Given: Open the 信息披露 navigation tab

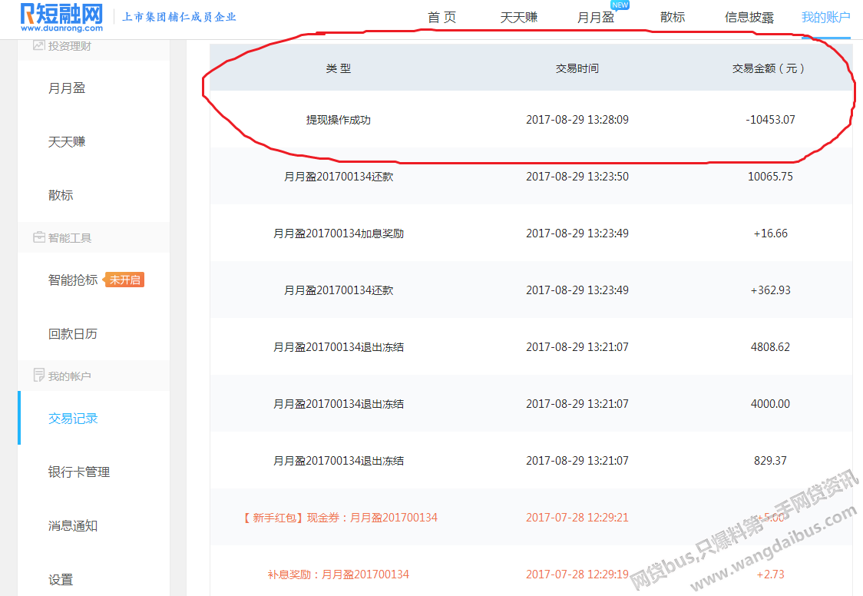Looking at the screenshot, I should point(749,18).
